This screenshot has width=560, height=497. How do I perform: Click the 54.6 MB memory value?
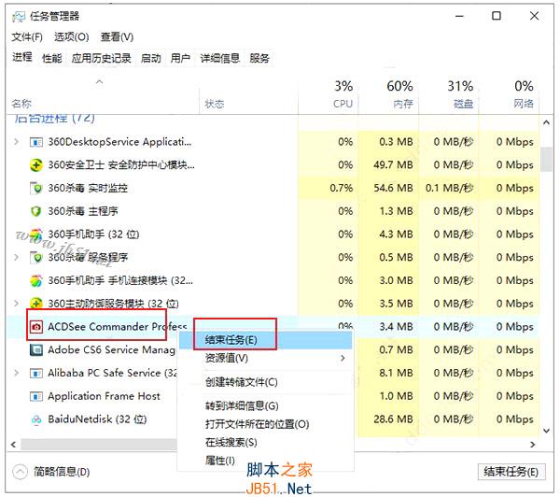click(x=393, y=188)
